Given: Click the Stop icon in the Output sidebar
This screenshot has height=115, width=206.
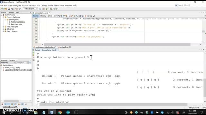Looking at the screenshot, I should coord(33,57).
